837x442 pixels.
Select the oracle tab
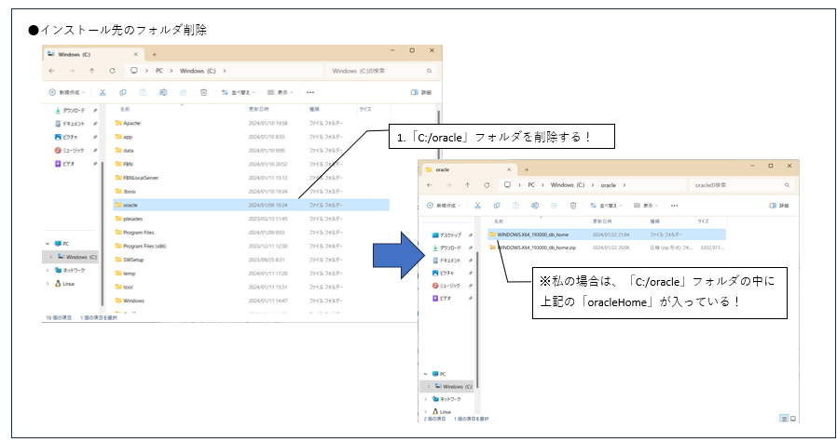pyautogui.click(x=468, y=169)
